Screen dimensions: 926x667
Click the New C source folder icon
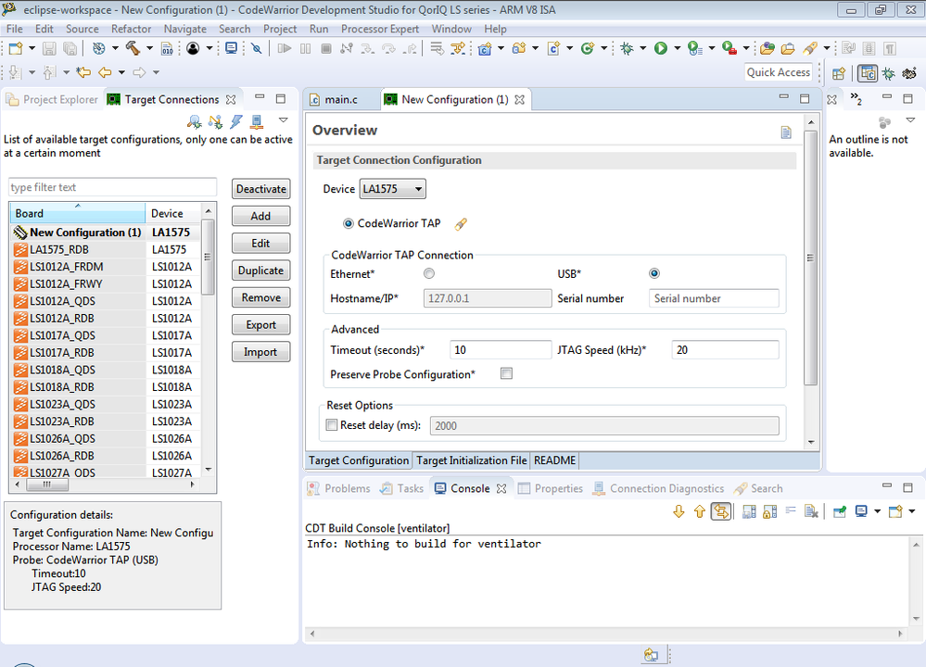point(519,48)
